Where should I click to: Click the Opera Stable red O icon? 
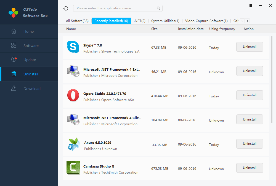click(73, 95)
